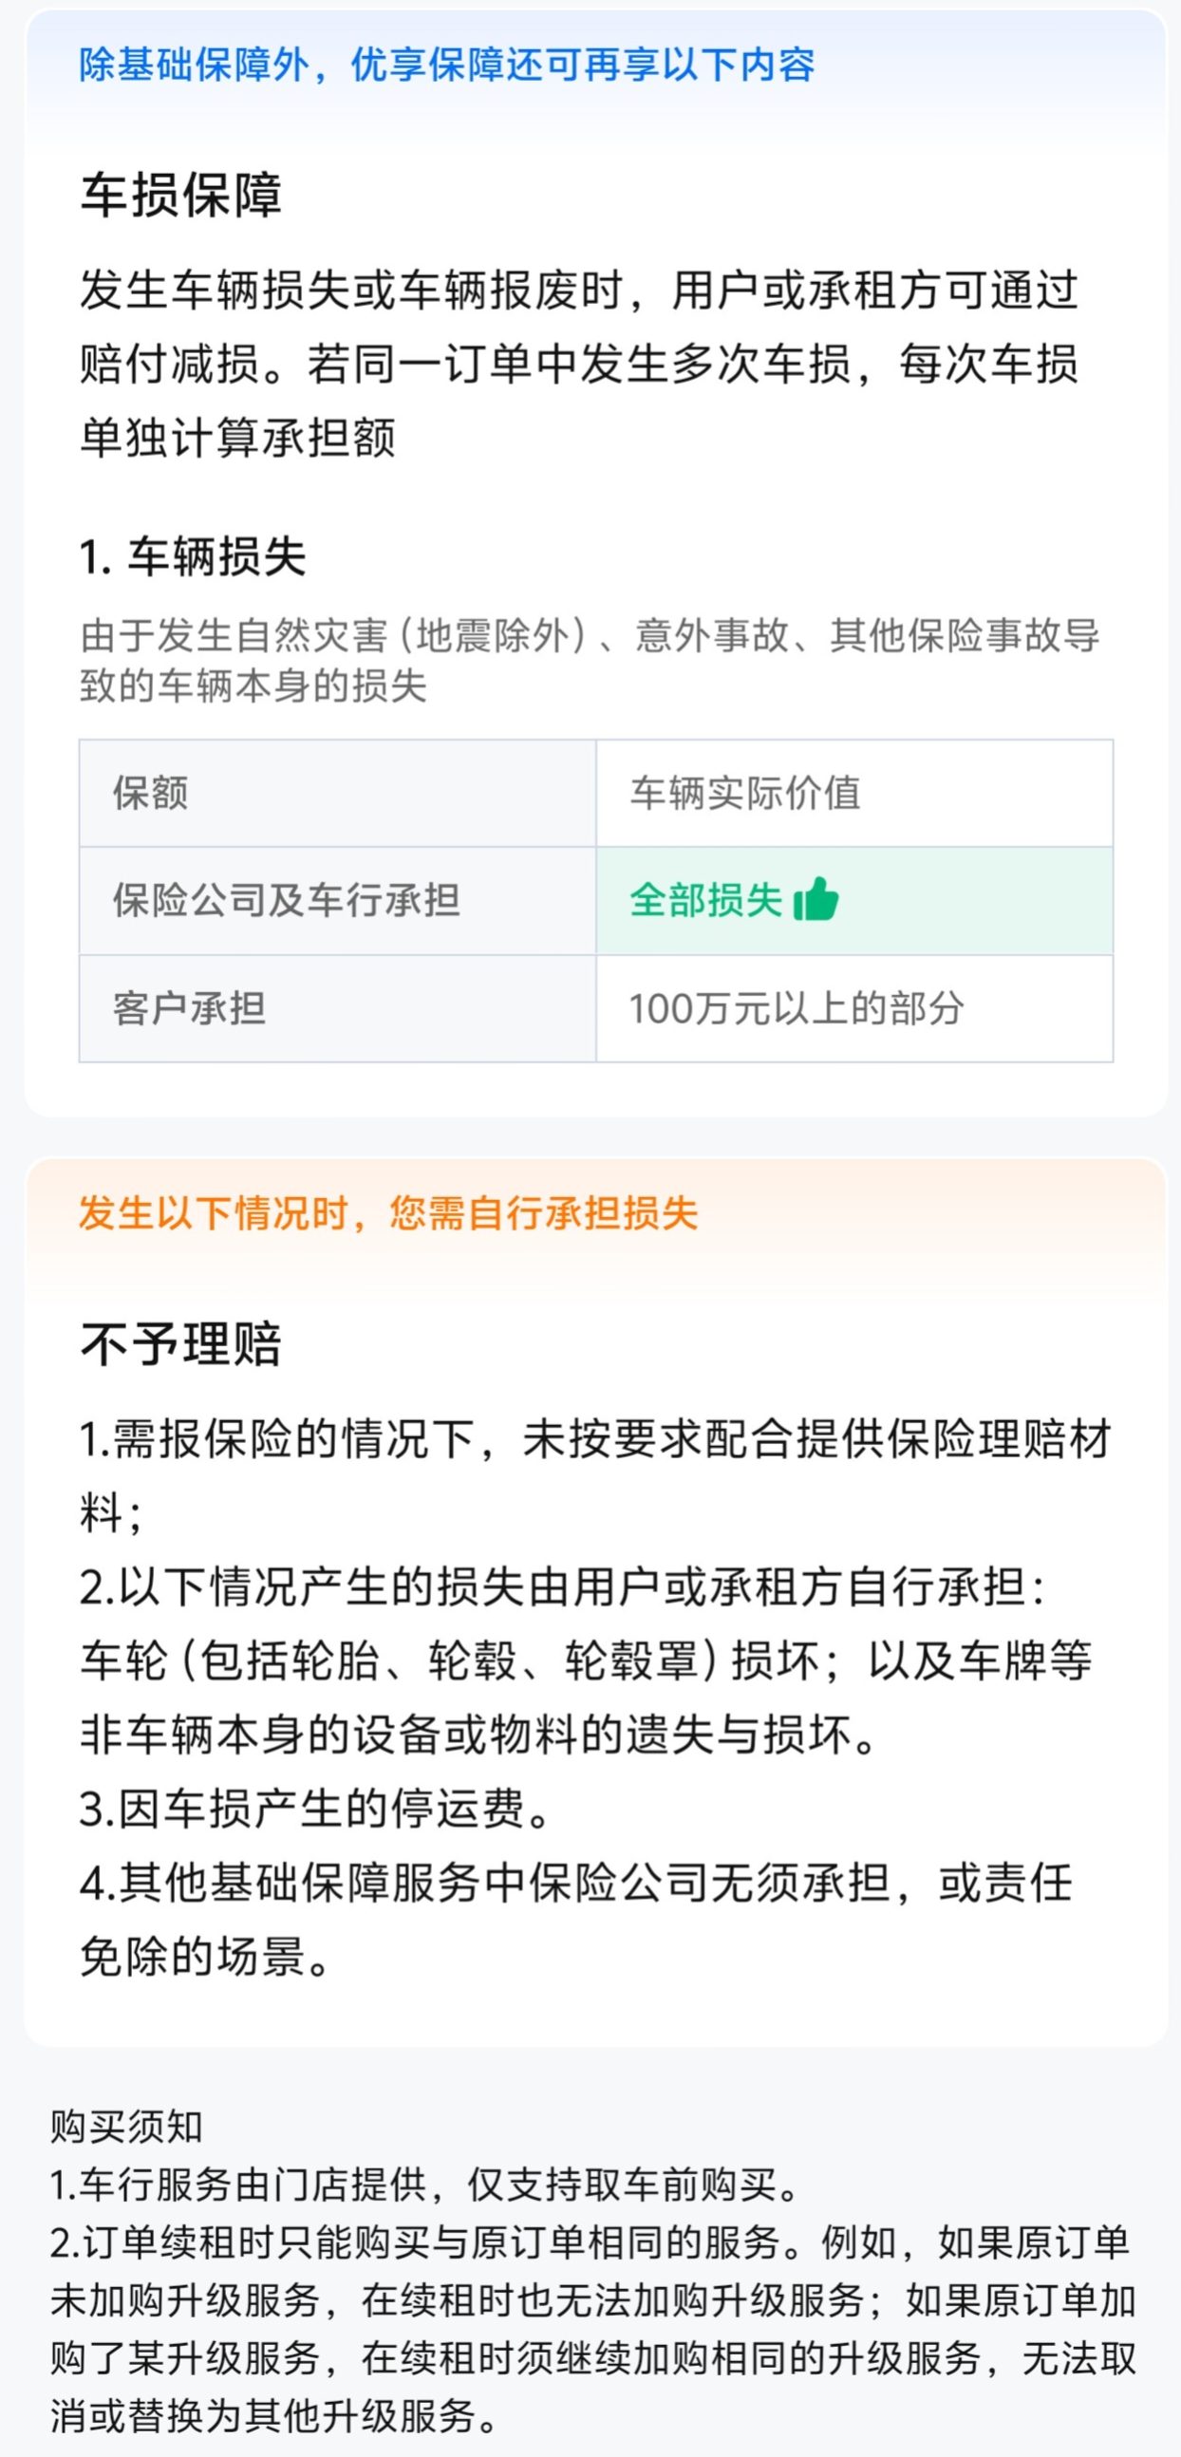1181x2457 pixels.
Task: Click exclusion item 2 about 车轮 damage
Action: (585, 1660)
